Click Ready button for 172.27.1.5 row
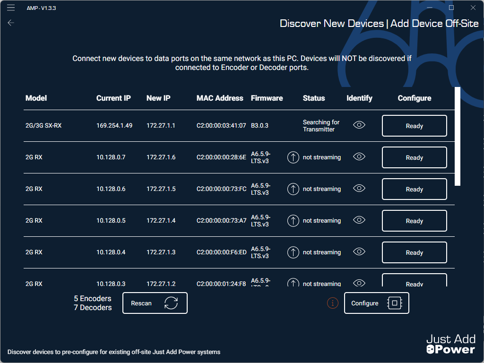 (x=414, y=189)
